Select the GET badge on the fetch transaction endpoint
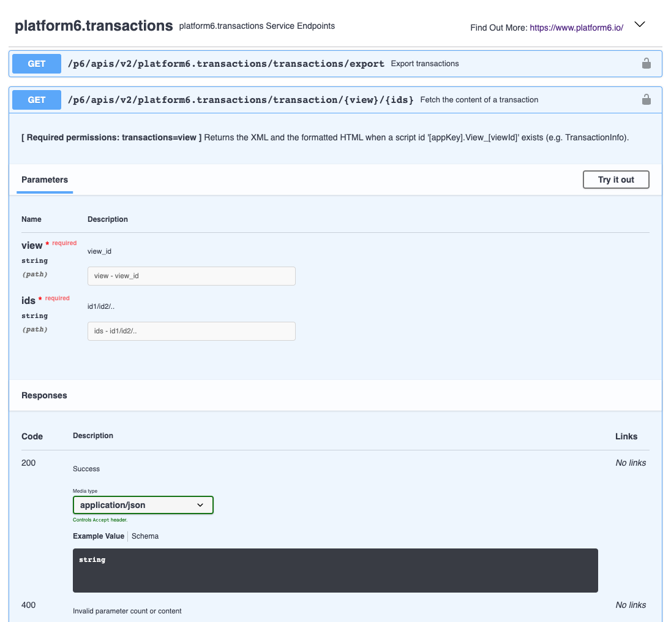This screenshot has height=622, width=671. point(36,99)
